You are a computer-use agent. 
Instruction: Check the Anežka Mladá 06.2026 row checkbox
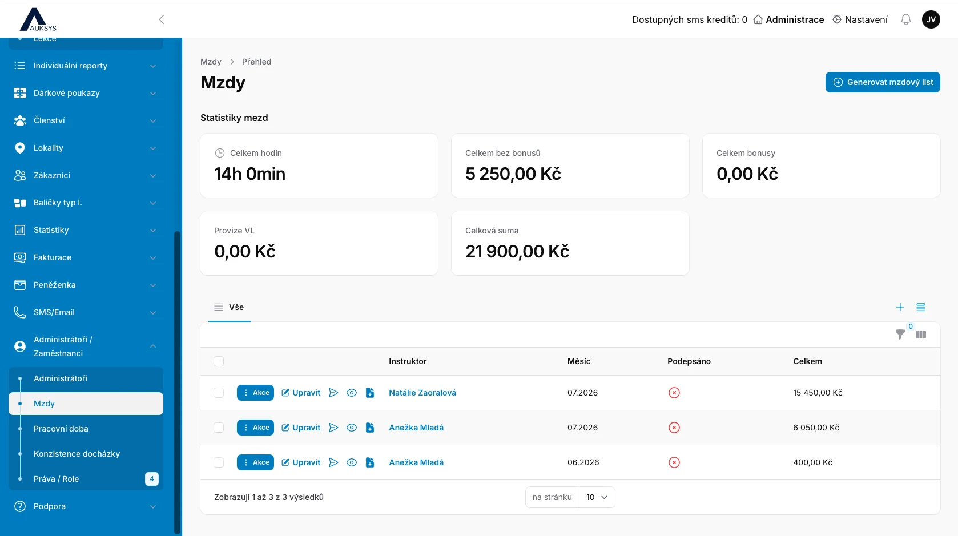pyautogui.click(x=219, y=462)
